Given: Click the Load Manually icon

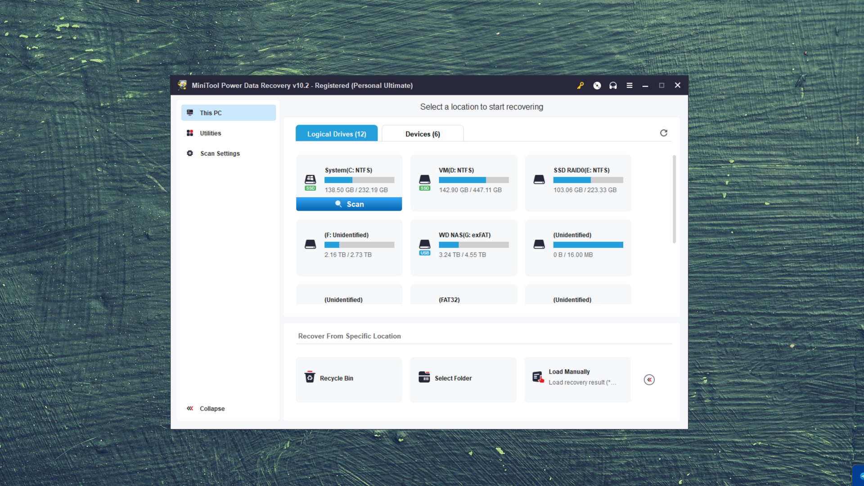Looking at the screenshot, I should tap(538, 377).
